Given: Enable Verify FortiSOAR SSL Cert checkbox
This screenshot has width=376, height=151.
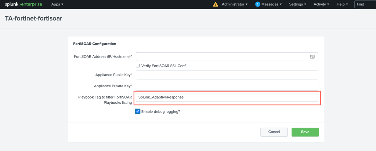Looking at the screenshot, I should (x=138, y=66).
